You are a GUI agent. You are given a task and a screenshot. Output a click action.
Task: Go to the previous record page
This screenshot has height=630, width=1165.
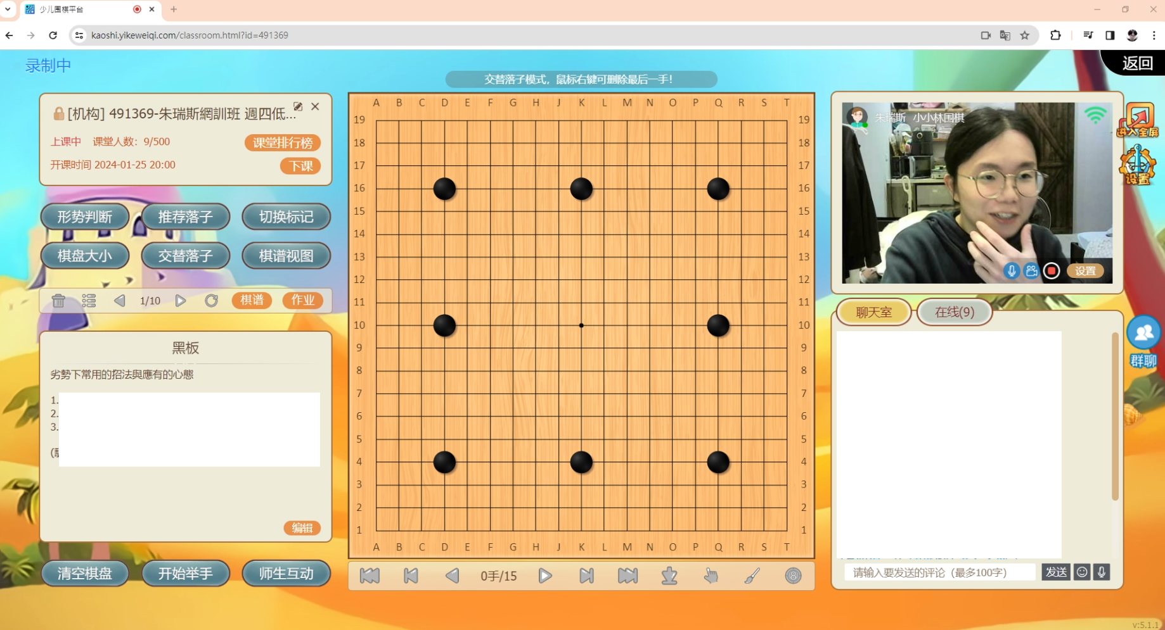[120, 301]
